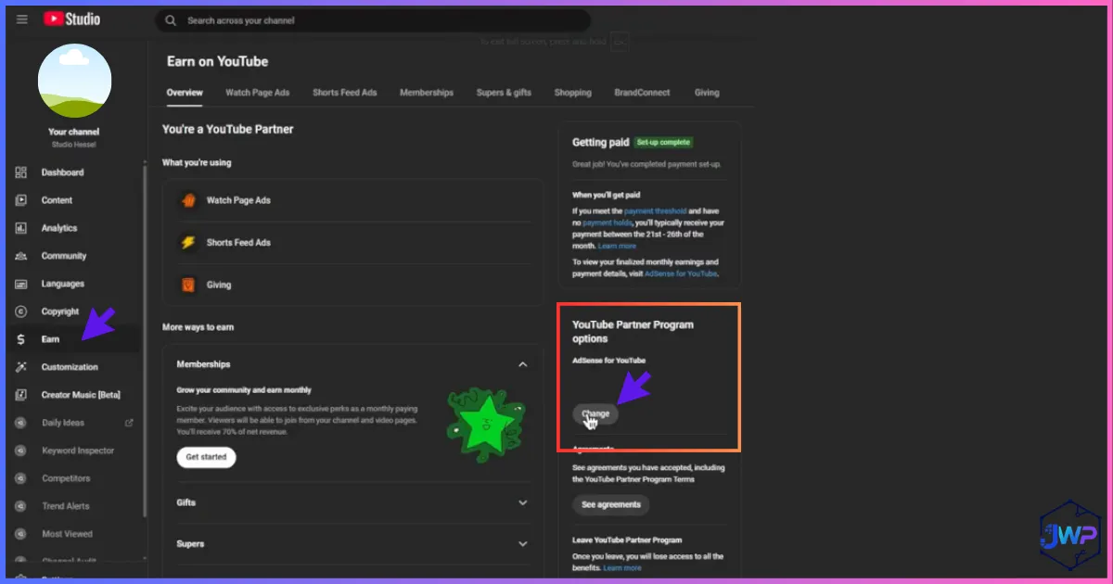Click the When you'll get paid subheading
This screenshot has height=584, width=1113.
click(608, 196)
